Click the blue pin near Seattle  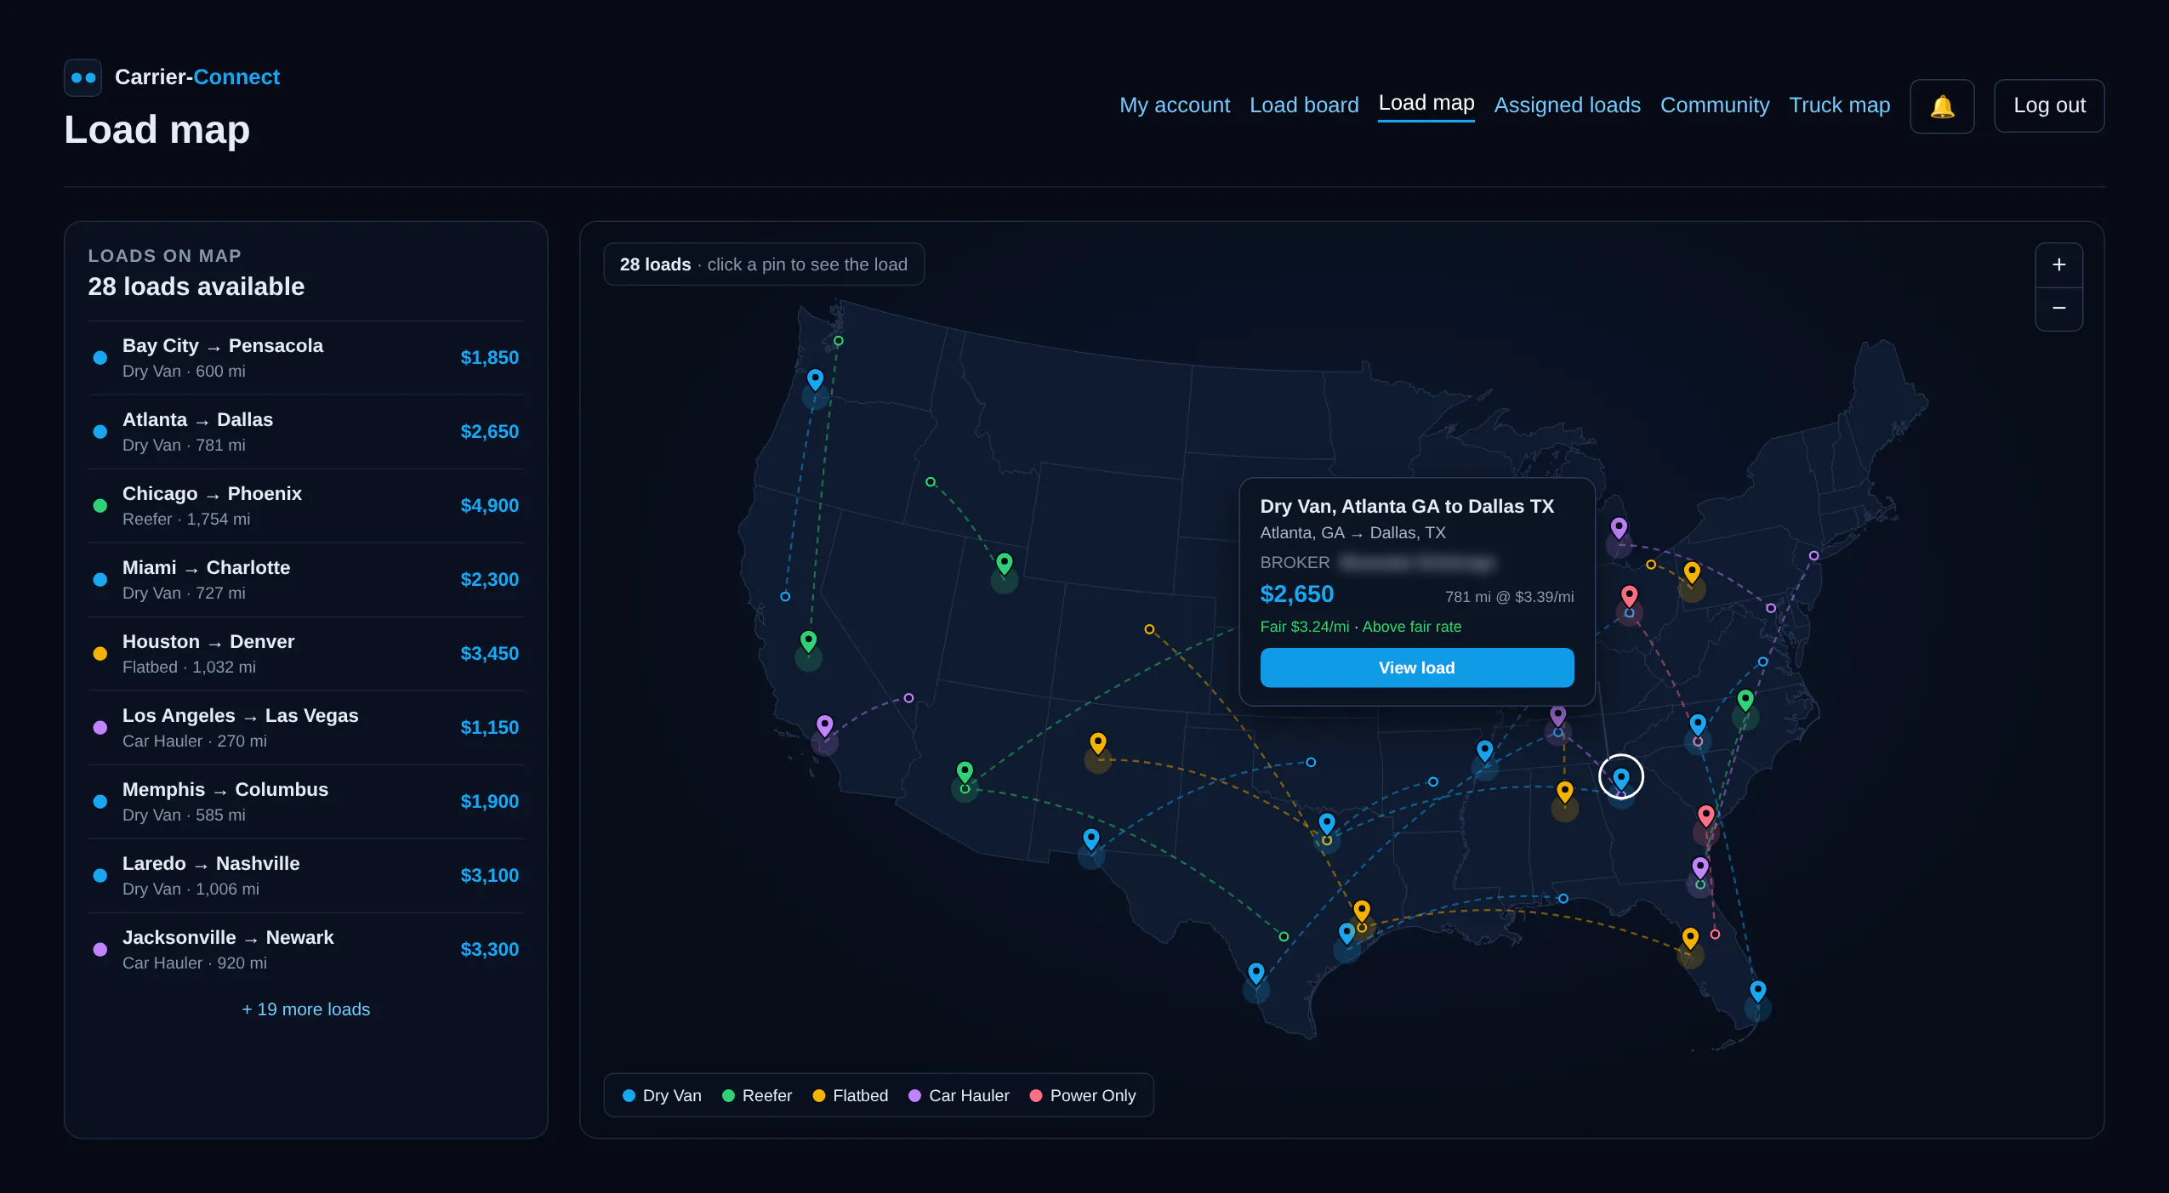(815, 379)
